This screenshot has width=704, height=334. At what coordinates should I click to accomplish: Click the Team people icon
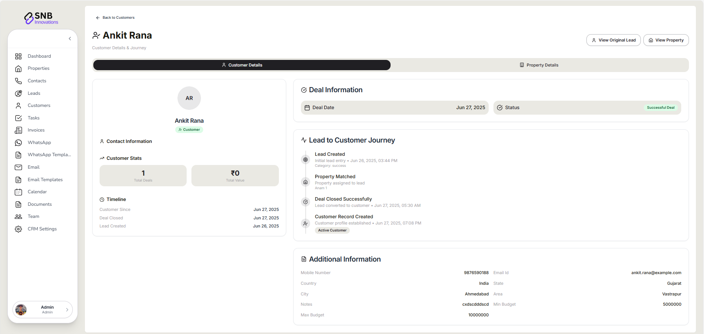[18, 216]
